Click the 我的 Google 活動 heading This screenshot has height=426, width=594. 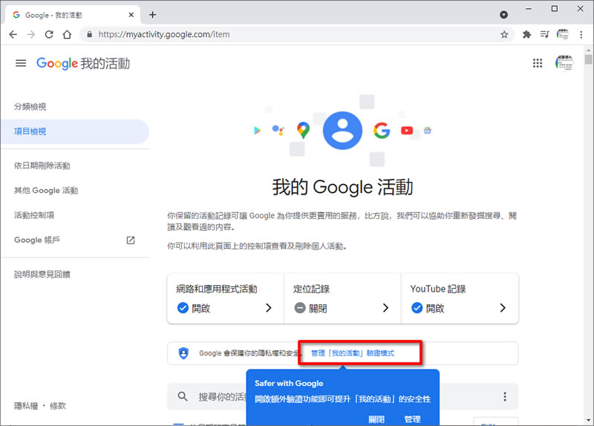click(342, 187)
